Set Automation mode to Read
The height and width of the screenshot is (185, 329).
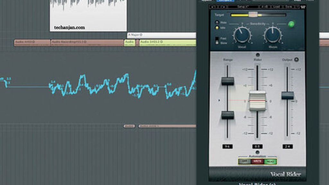pyautogui.click(x=270, y=162)
